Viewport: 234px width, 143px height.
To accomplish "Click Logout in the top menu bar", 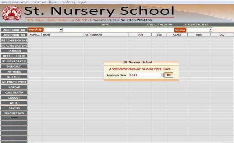I will (x=82, y=2).
